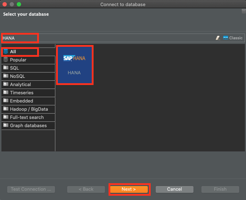The image size is (246, 200).
Task: Click the folder icon beside SQL
Action: 6,67
